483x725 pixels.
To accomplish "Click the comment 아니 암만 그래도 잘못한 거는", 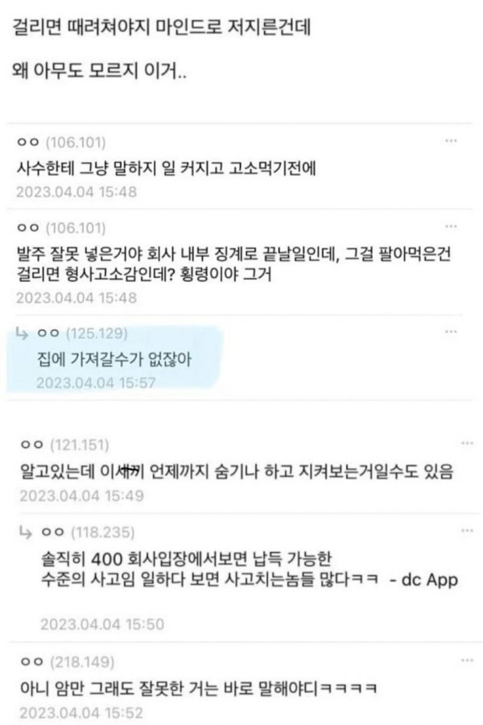I will tap(199, 689).
